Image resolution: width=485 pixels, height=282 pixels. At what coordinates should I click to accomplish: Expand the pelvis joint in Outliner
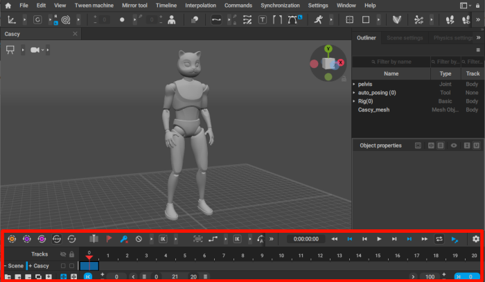354,84
